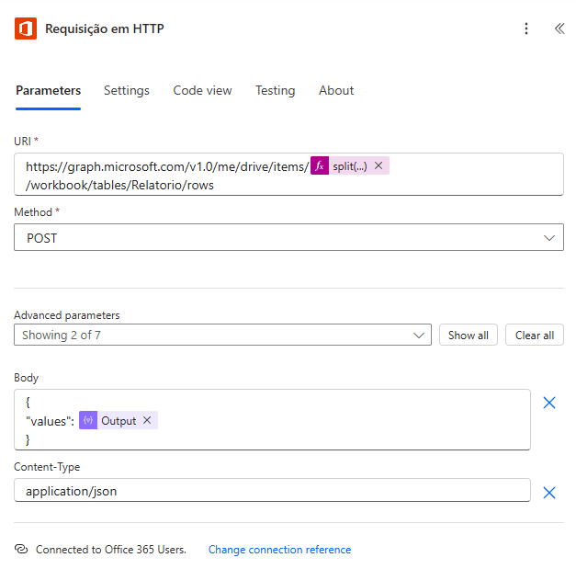Expand the Method dropdown showing POST
This screenshot has height=569, width=576.
point(288,238)
